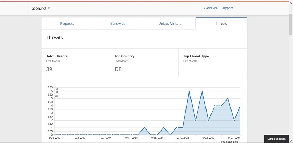Switch to the Unique Visitors tab
Screen dimensions: 293x143
170,24
